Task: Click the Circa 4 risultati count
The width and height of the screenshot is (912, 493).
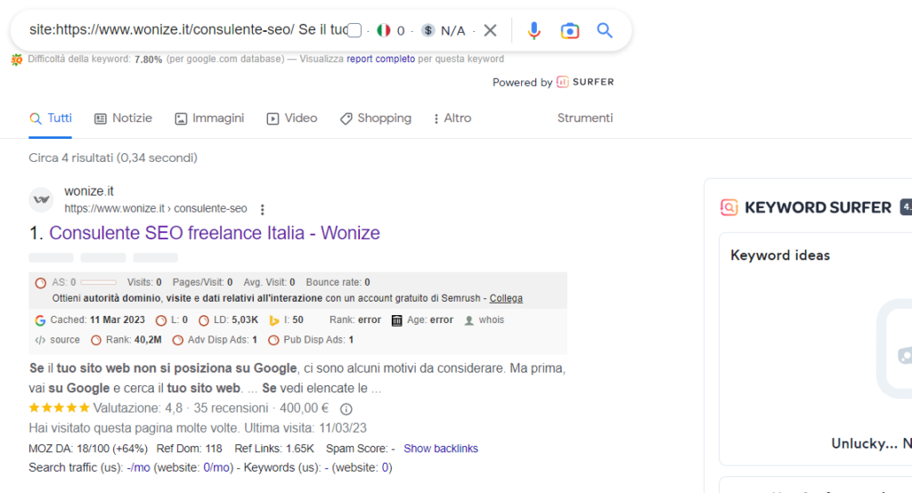Action: click(113, 158)
